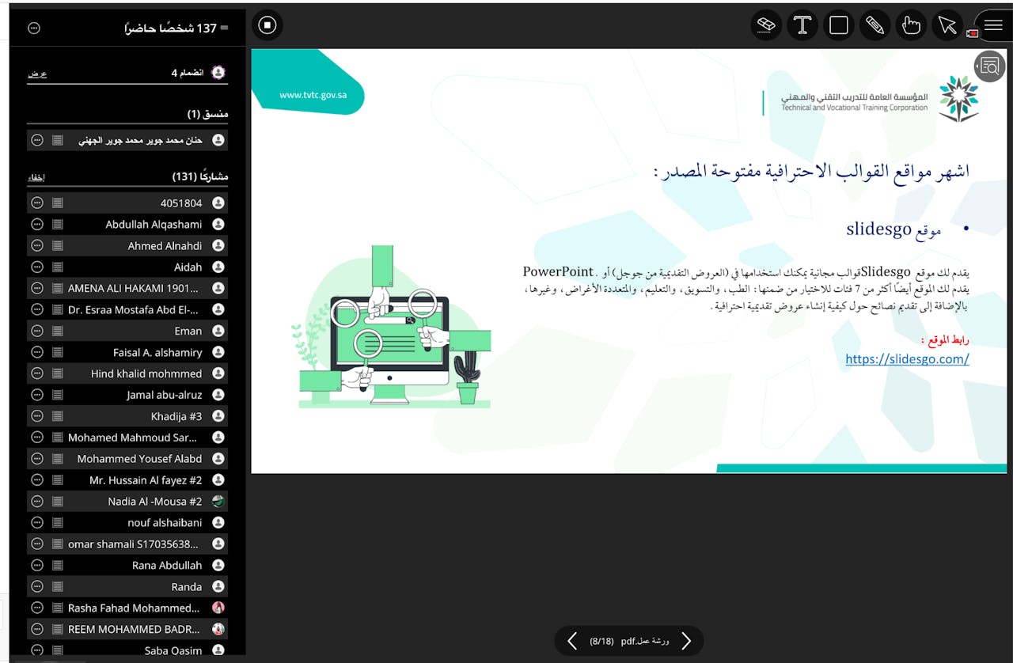Open the slidesgo.com link on slide

point(907,359)
